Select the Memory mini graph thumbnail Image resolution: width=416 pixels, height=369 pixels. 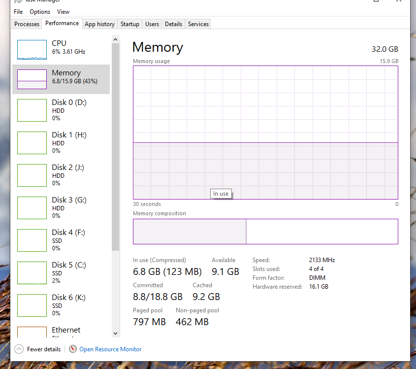point(32,79)
